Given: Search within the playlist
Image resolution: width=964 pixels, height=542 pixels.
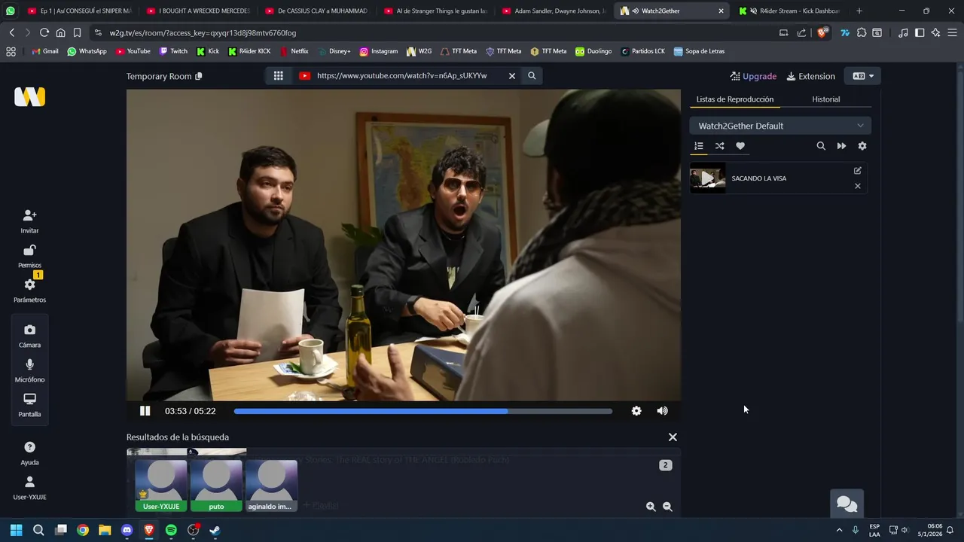Looking at the screenshot, I should pyautogui.click(x=821, y=146).
